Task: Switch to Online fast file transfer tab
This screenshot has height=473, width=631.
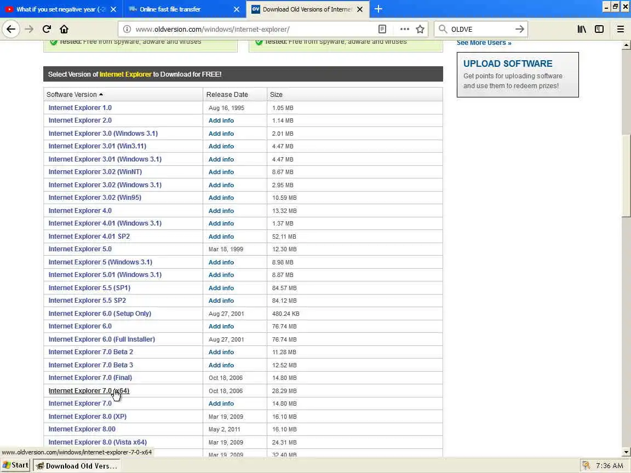Action: (183, 9)
